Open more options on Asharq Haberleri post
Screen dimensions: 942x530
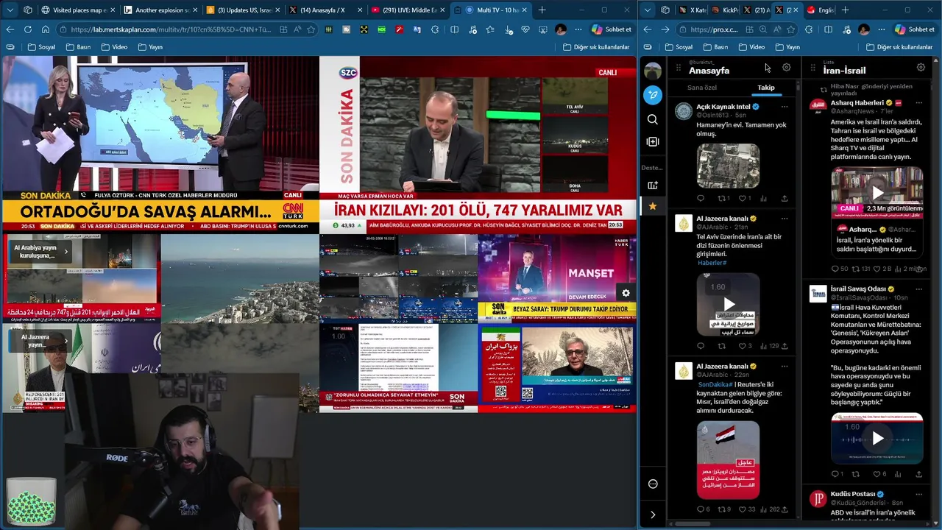point(919,103)
